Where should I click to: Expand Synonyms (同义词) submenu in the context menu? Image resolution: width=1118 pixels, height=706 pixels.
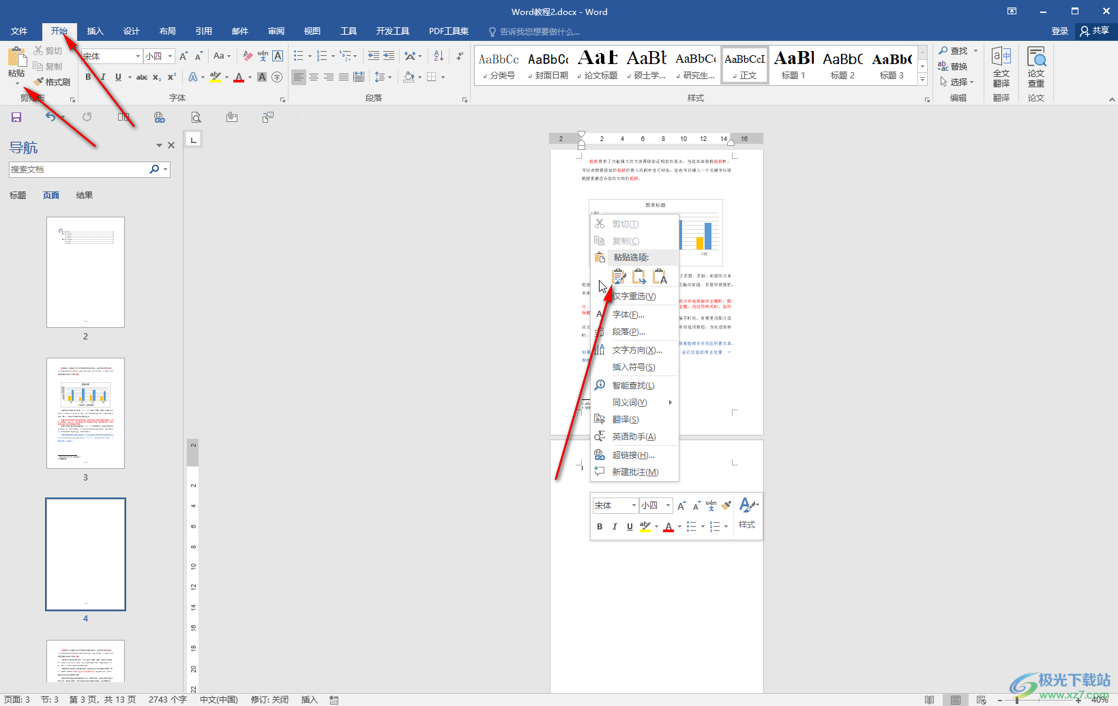click(x=634, y=402)
